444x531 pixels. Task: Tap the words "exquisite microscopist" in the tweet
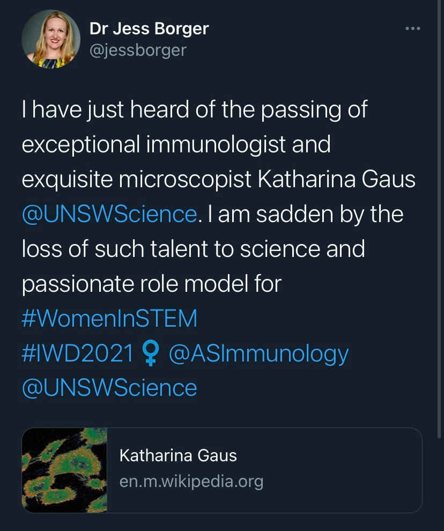(x=137, y=180)
